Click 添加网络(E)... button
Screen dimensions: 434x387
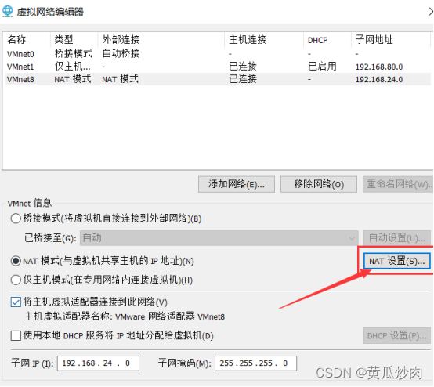(237, 184)
